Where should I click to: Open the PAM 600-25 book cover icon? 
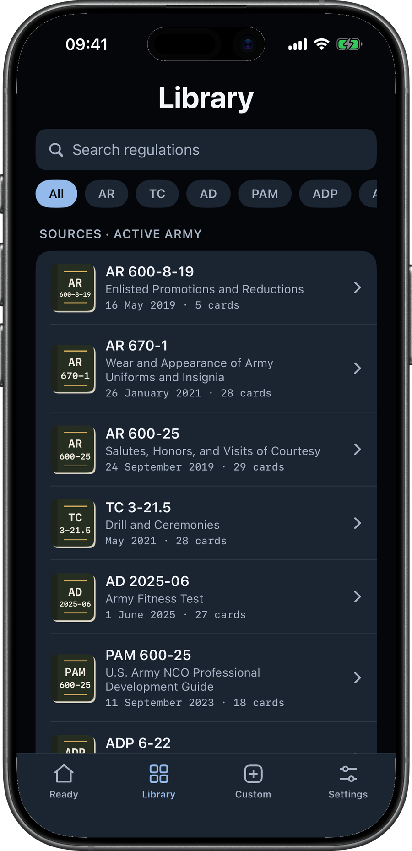pos(73,678)
